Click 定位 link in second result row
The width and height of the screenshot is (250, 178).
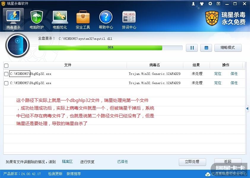coord(218,83)
